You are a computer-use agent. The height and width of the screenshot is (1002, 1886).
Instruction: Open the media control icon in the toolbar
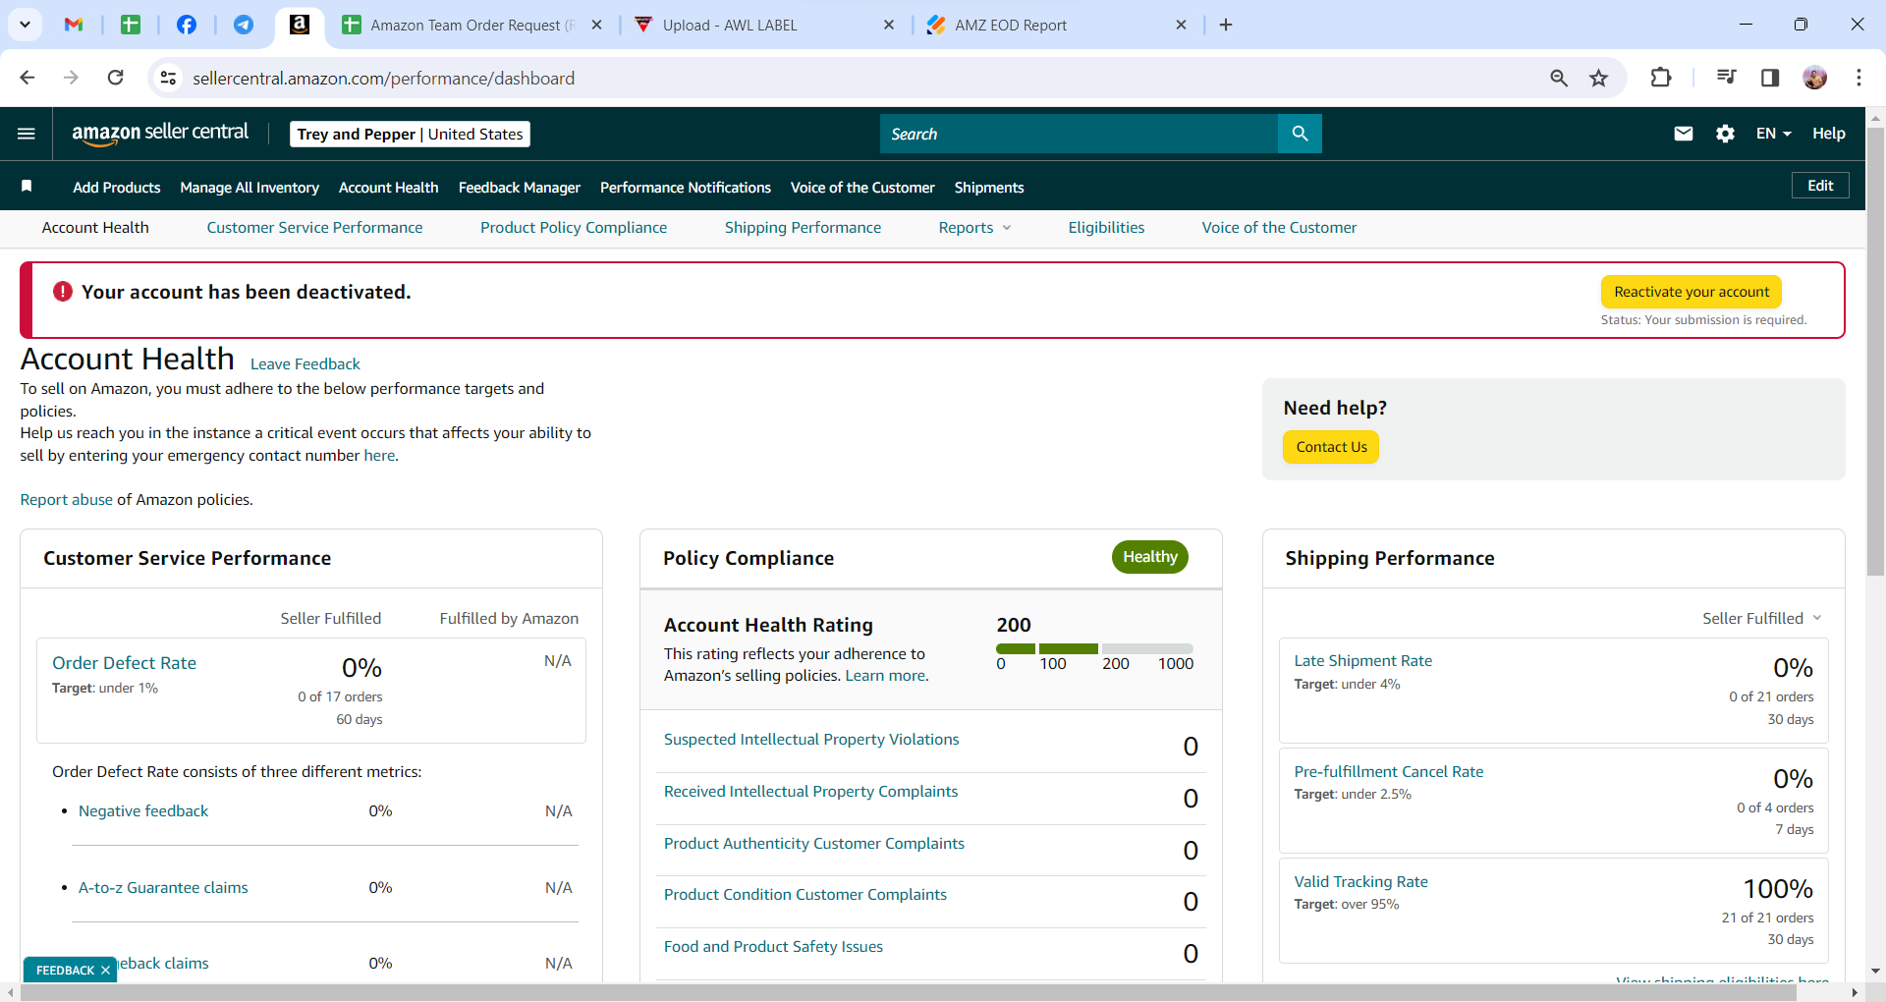1726,78
